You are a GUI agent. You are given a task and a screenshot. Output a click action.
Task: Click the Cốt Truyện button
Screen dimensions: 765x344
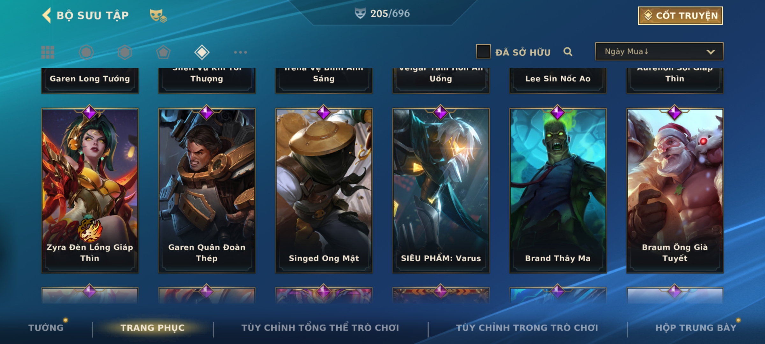coord(680,16)
